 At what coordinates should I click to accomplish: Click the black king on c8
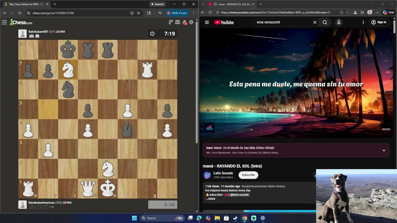pyautogui.click(x=68, y=50)
